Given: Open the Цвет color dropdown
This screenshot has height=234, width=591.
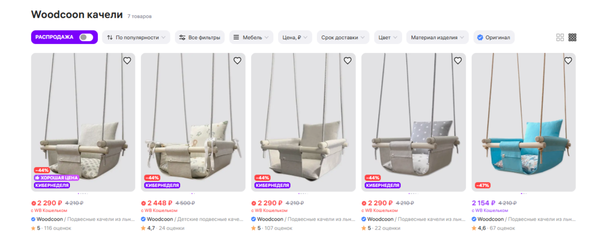Looking at the screenshot, I should click(x=388, y=37).
